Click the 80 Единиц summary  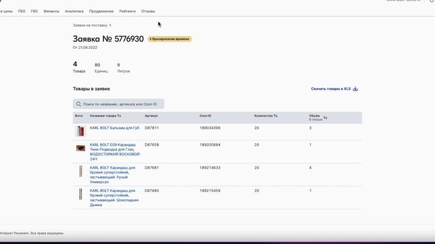click(101, 68)
